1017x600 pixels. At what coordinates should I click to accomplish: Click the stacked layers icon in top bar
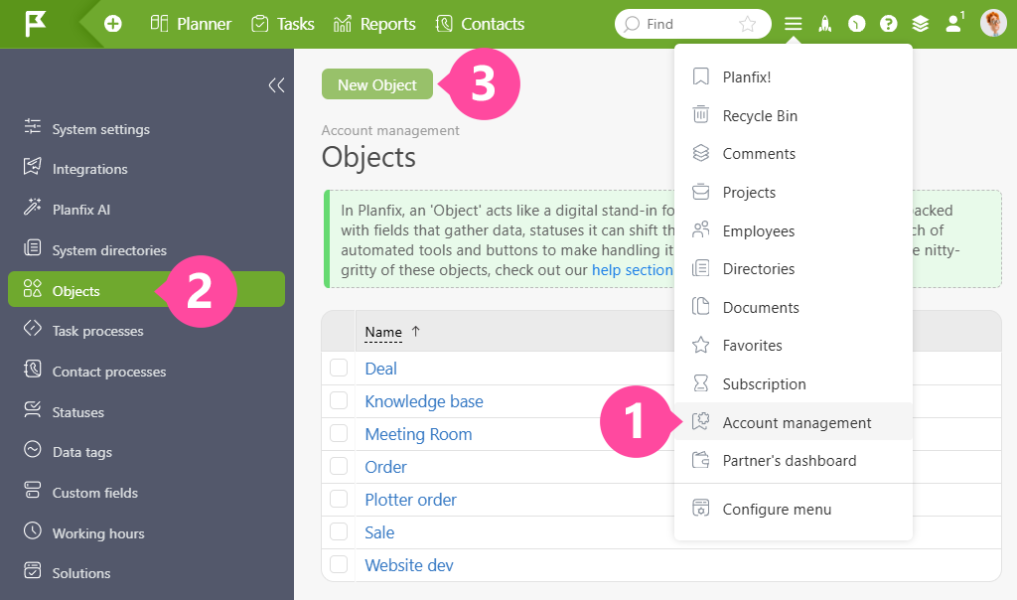coord(921,24)
